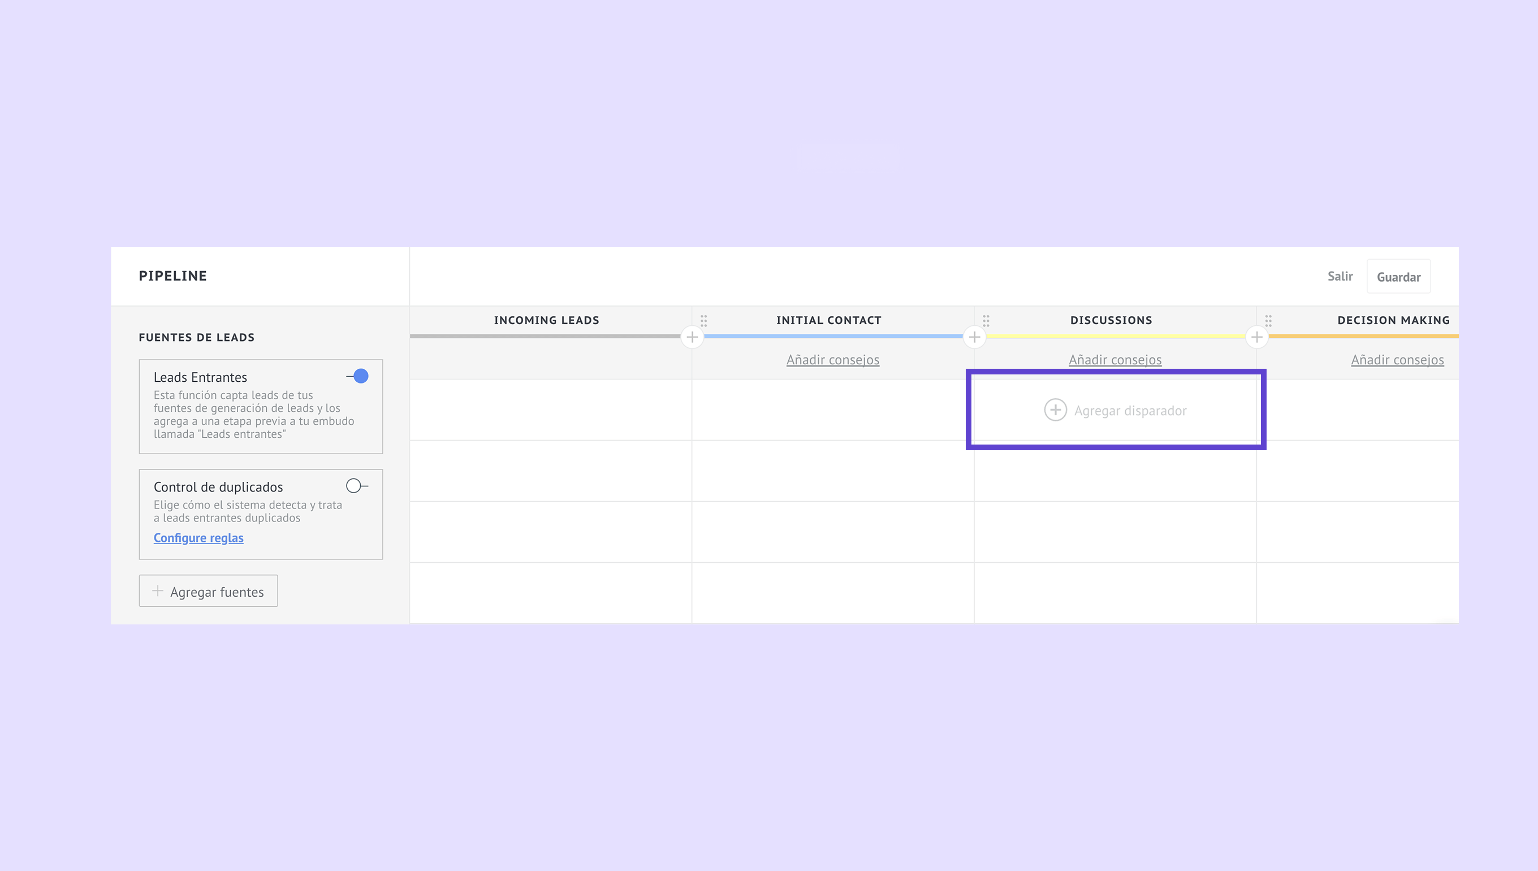Click drag handle next to Initial Contact

(x=704, y=321)
